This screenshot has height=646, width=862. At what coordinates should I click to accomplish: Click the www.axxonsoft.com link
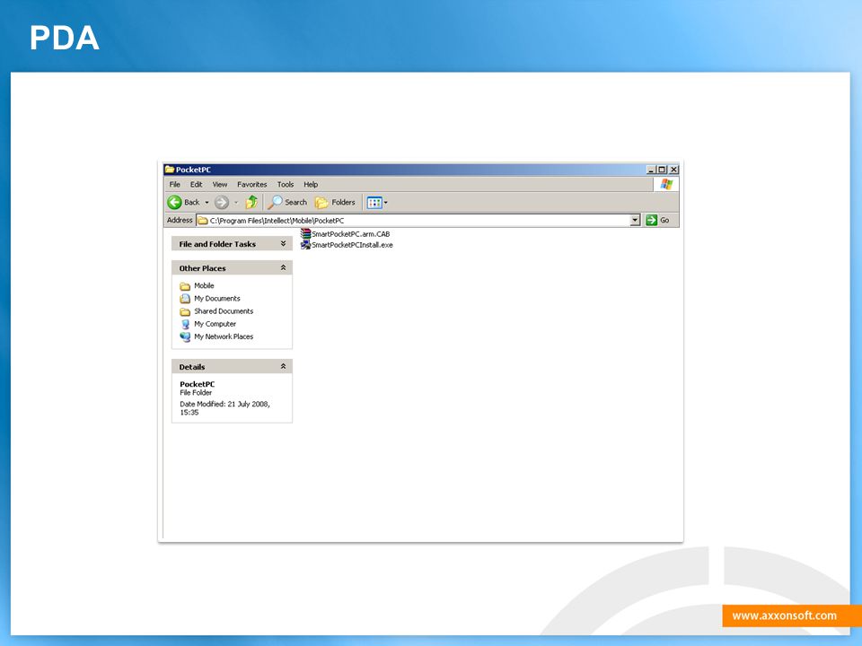pyautogui.click(x=785, y=615)
